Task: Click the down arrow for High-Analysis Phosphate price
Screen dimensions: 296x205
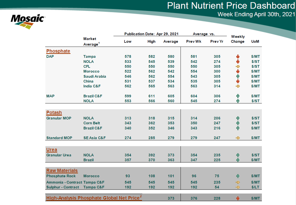Action: (238, 198)
